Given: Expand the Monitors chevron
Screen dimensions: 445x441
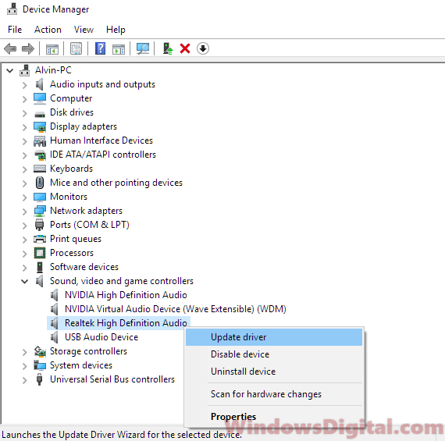Looking at the screenshot, I should (x=25, y=197).
